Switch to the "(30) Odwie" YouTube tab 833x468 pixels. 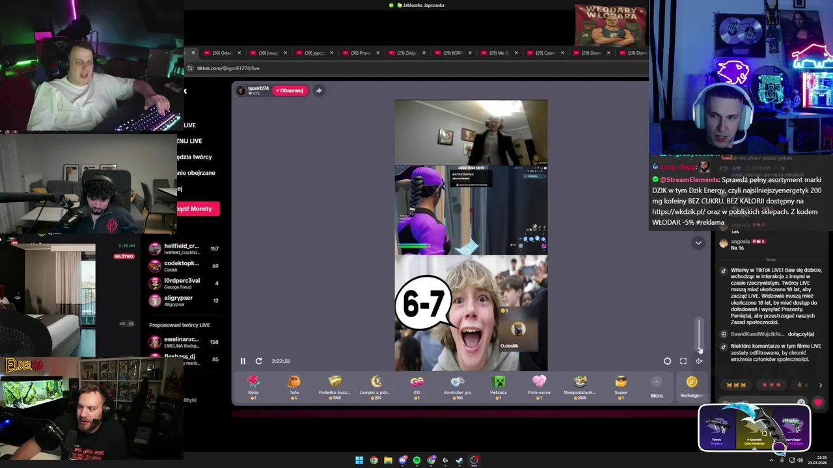coord(223,53)
